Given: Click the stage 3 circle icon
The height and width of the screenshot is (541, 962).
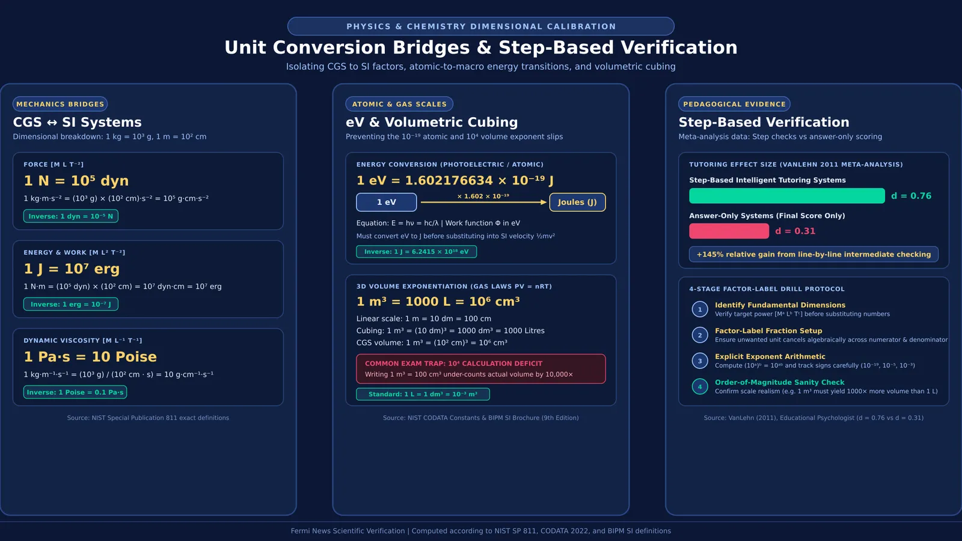Looking at the screenshot, I should click(700, 361).
